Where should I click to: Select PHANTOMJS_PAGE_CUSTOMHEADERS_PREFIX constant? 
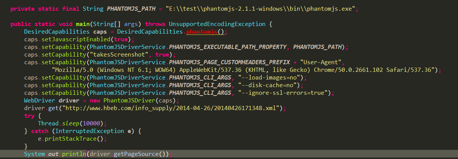click(230, 62)
